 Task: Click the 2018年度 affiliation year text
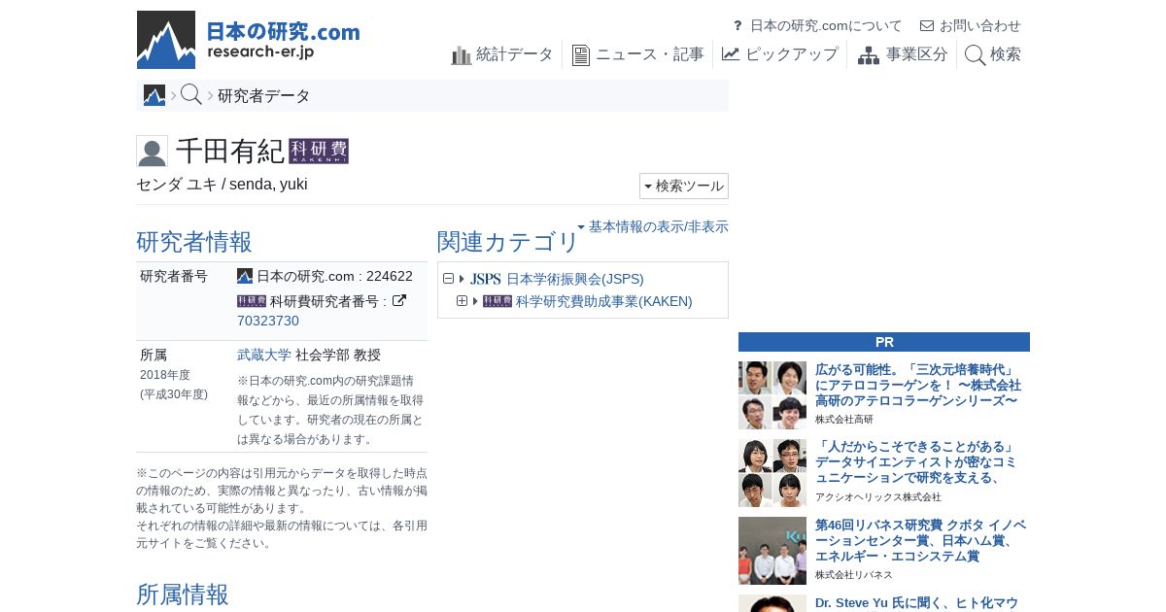click(x=165, y=374)
